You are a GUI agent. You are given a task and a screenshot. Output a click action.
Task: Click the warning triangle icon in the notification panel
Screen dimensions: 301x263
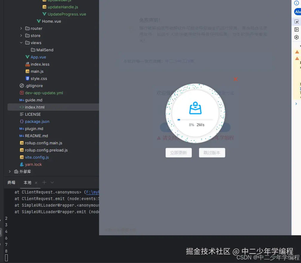tap(297, 52)
